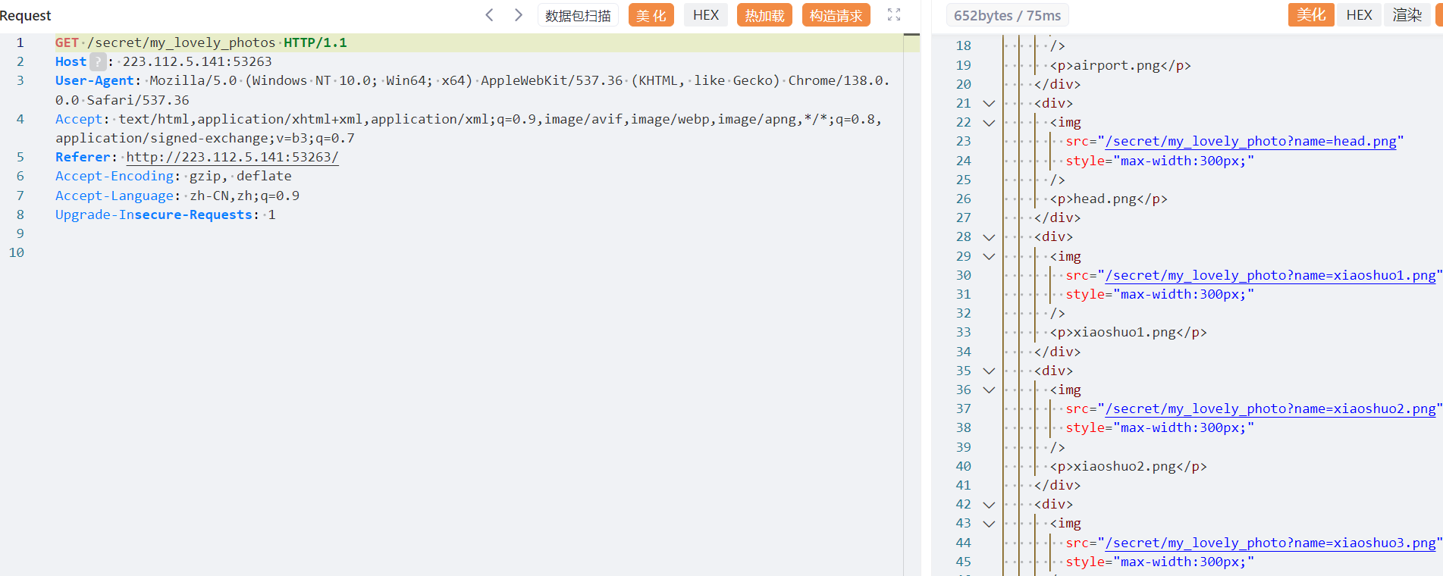Screen dimensions: 1443x576
Task: Collapse the div block at line 42
Action: (x=989, y=505)
